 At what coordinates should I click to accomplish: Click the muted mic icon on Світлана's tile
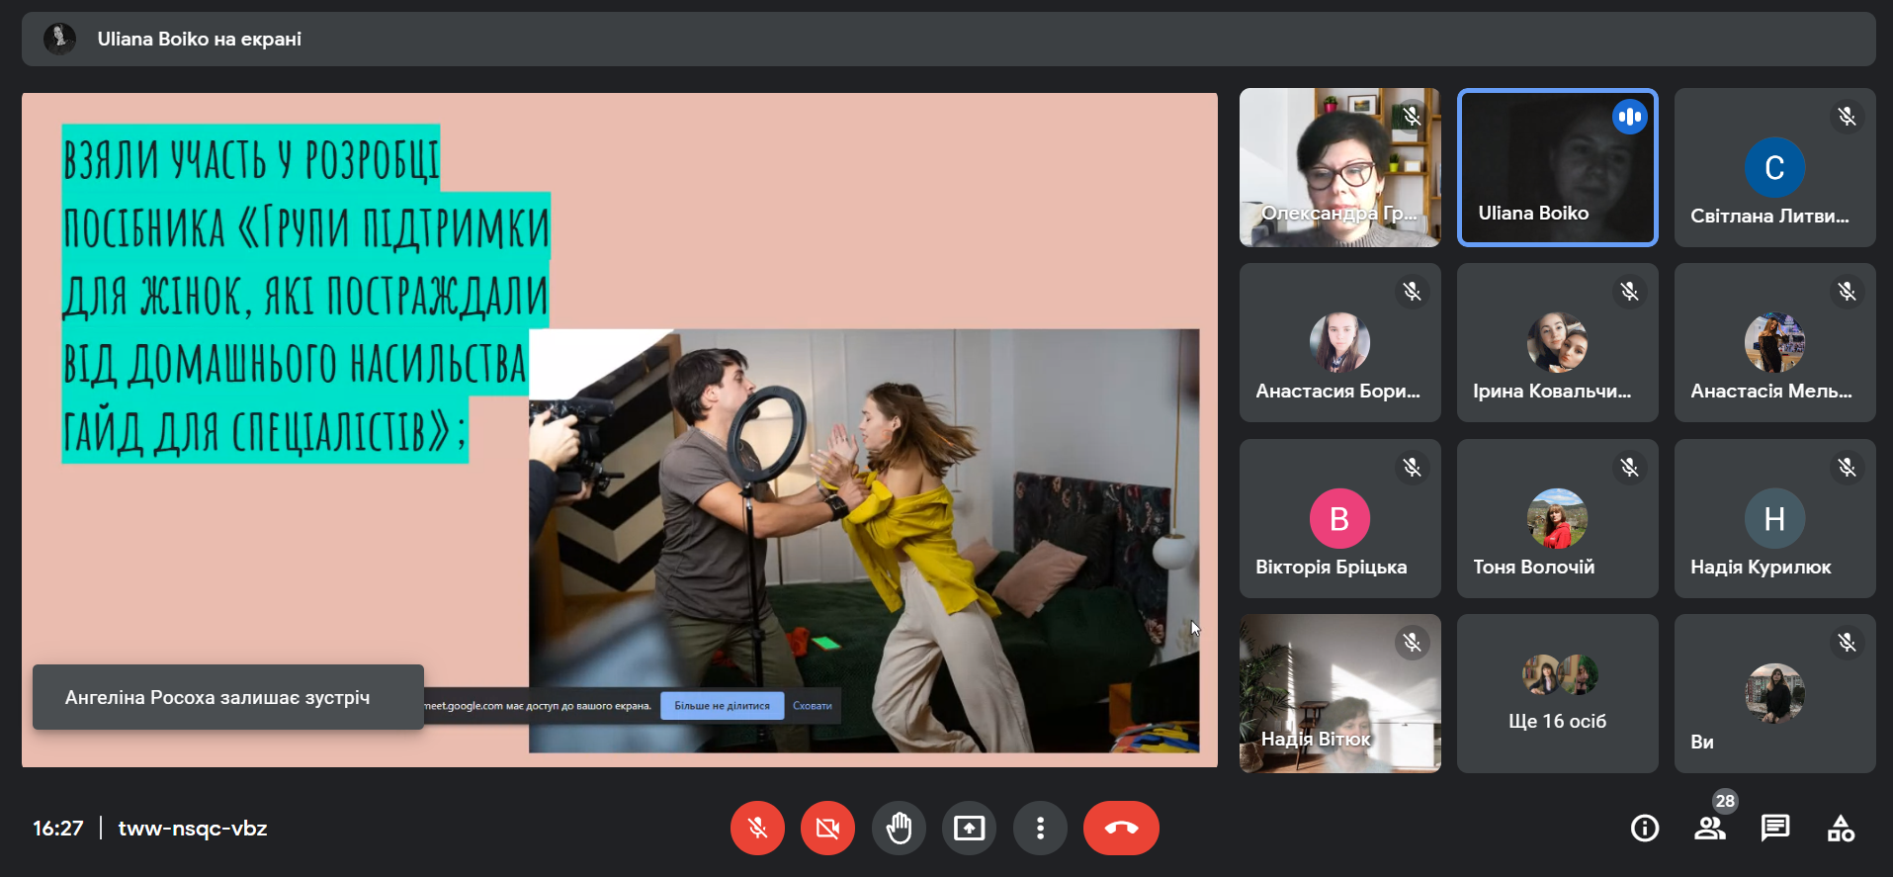(x=1847, y=117)
